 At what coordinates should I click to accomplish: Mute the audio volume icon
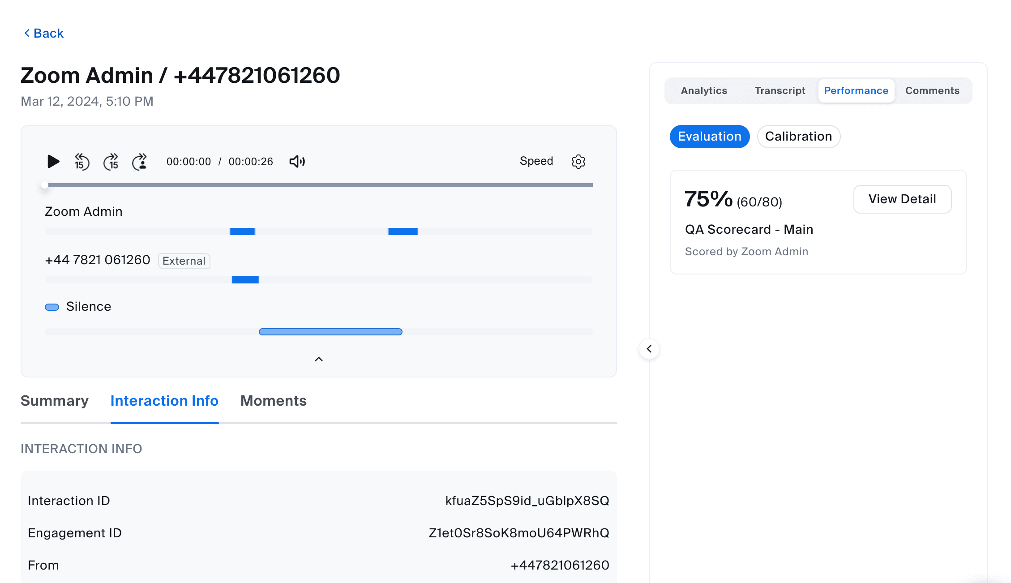point(297,162)
